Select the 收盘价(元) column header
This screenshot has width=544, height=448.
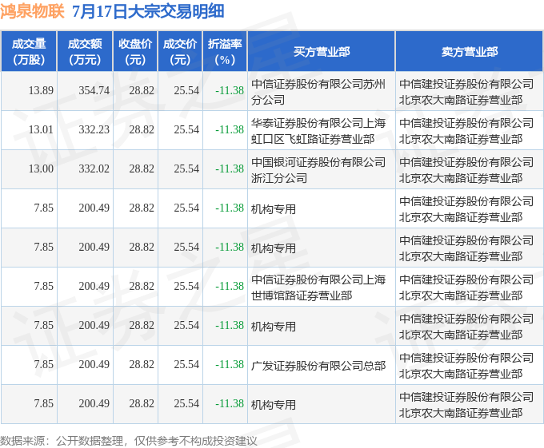click(x=135, y=52)
